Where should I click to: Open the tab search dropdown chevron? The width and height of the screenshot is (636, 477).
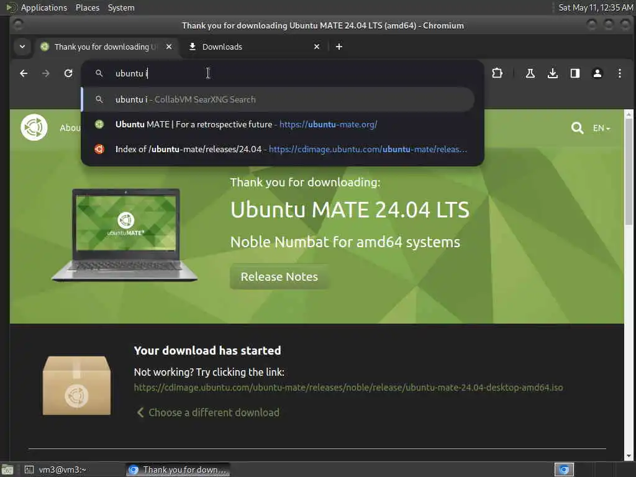click(x=22, y=47)
